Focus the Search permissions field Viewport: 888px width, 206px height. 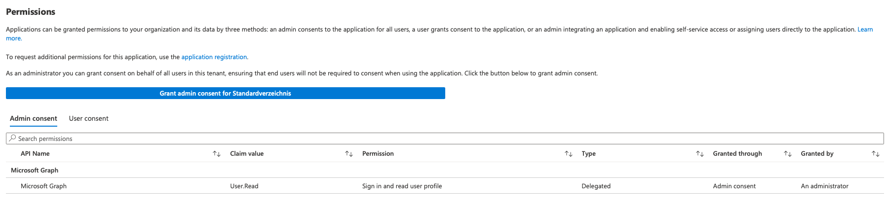(444, 138)
